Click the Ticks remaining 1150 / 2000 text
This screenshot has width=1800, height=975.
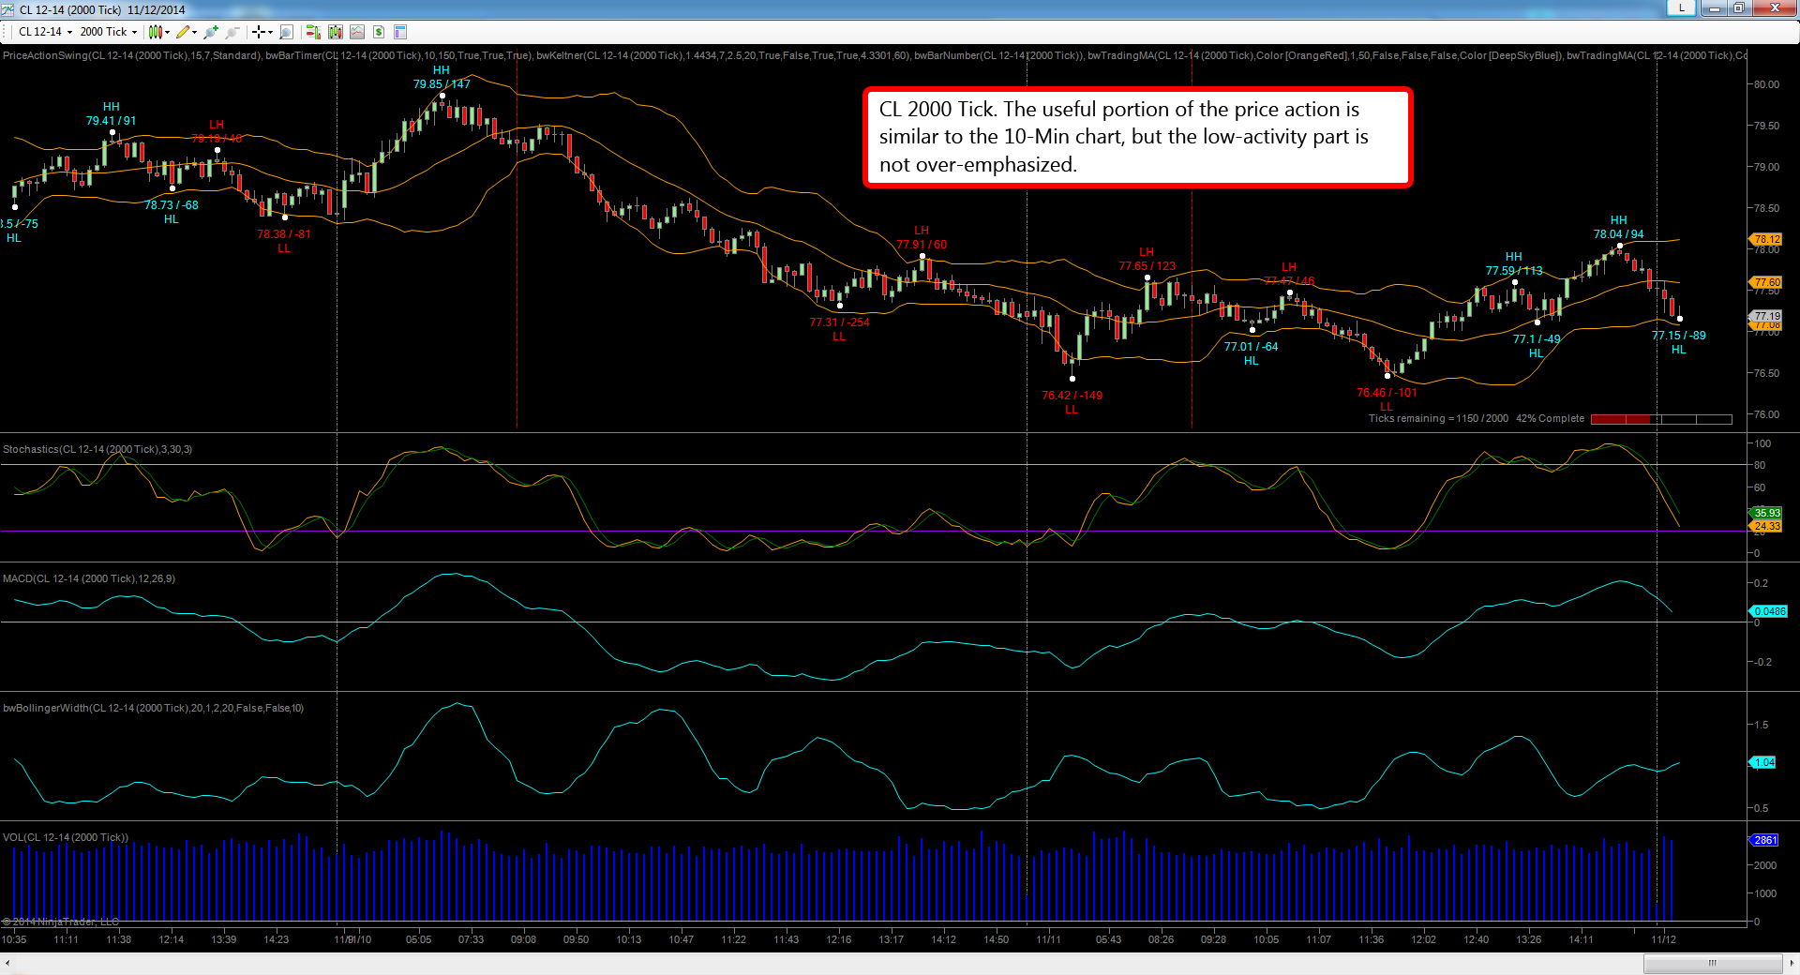[x=1438, y=419]
